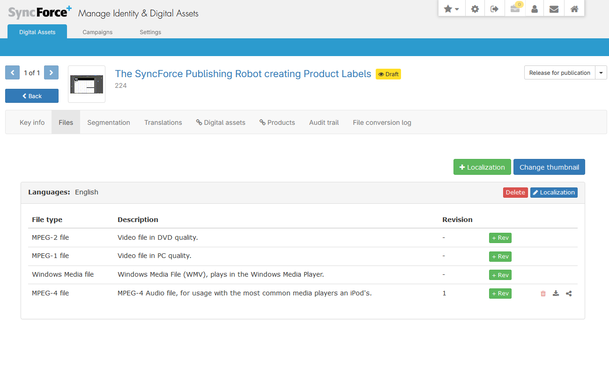Open the Translations tab
609x380 pixels.
(x=163, y=122)
